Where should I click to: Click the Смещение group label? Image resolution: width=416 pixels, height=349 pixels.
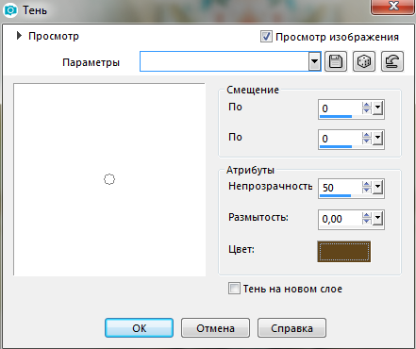[x=253, y=90]
